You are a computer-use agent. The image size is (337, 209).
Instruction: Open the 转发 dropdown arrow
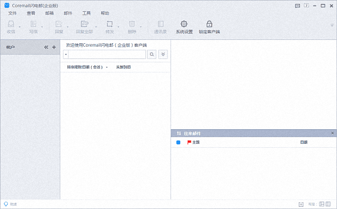(119, 27)
